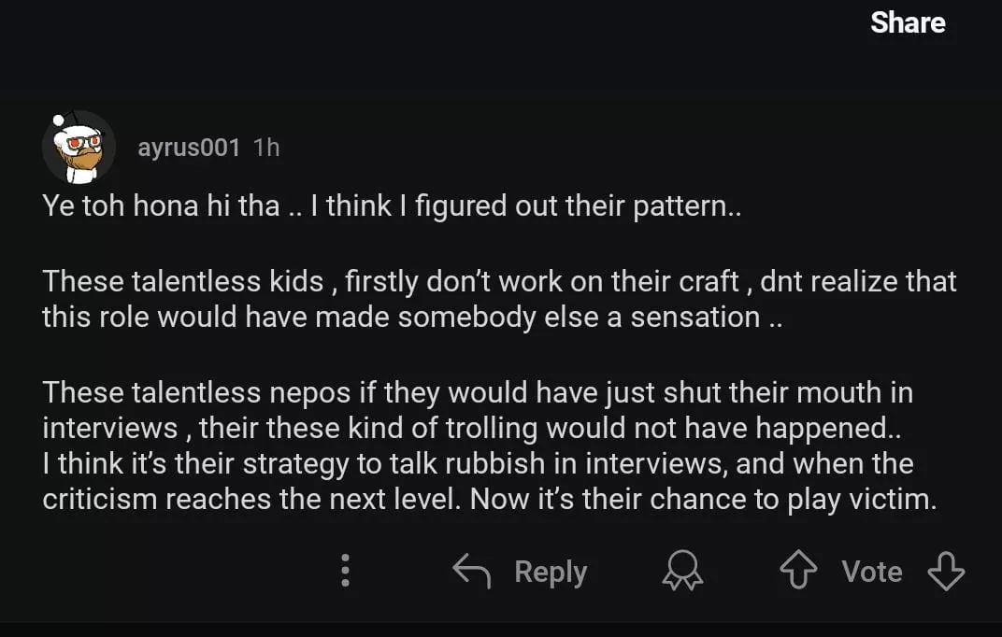1002x637 pixels.
Task: Click the word "pattern" in the first line
Action: (x=679, y=206)
